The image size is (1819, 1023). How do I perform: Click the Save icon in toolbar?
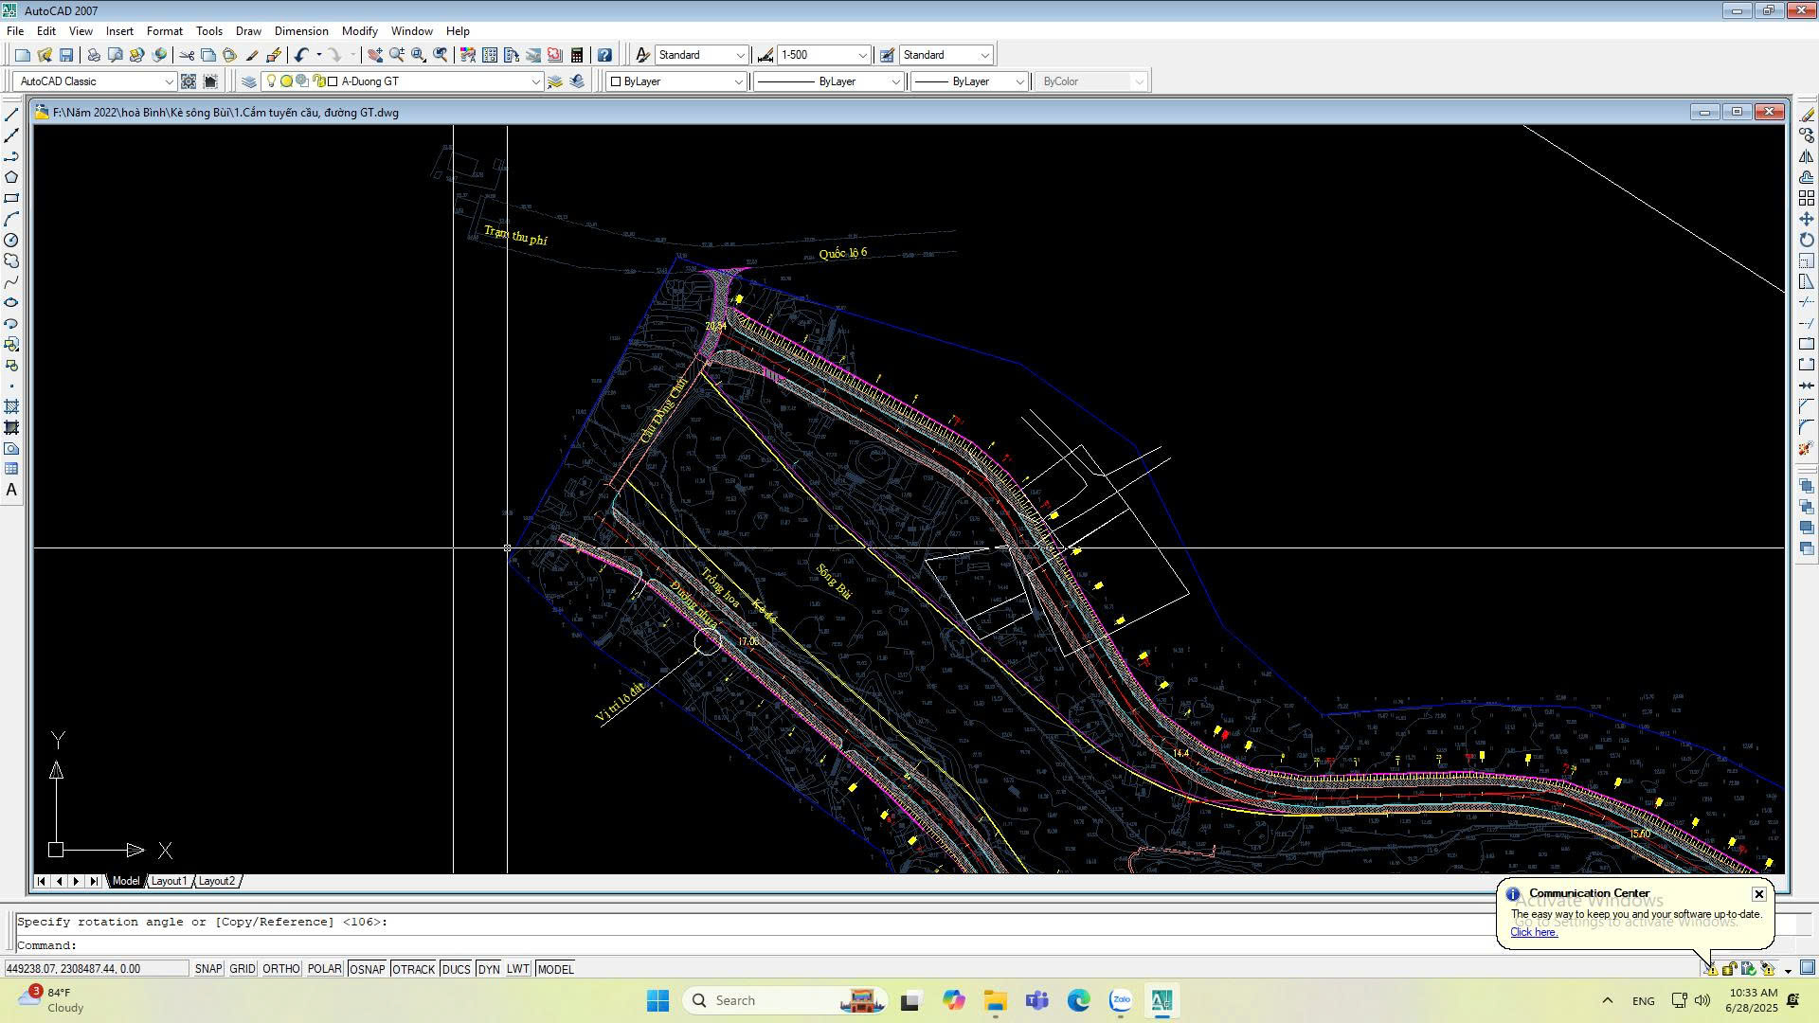[x=66, y=55]
